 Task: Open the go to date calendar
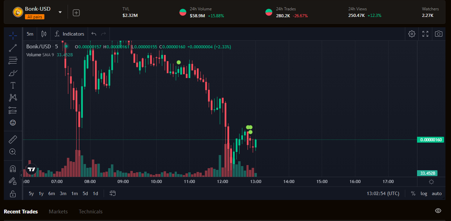pyautogui.click(x=113, y=194)
